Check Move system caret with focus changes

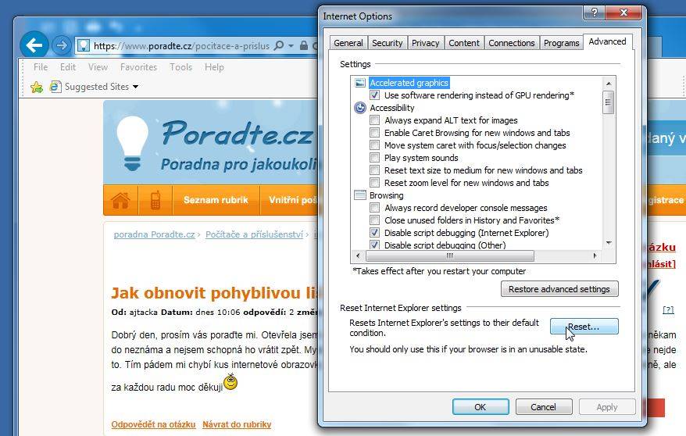tap(374, 145)
